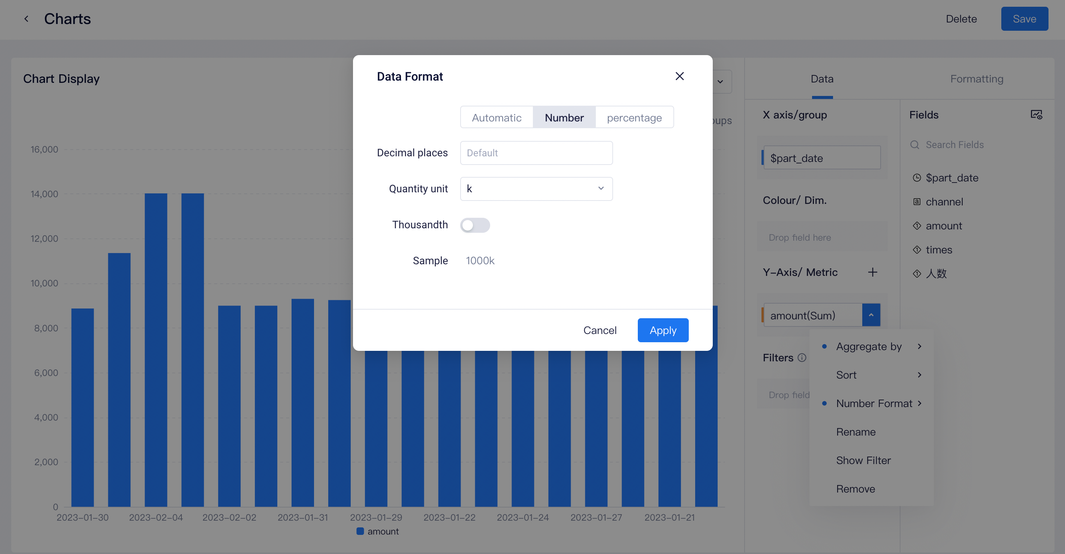Switch to the Formatting tab
The height and width of the screenshot is (554, 1065).
click(x=976, y=79)
